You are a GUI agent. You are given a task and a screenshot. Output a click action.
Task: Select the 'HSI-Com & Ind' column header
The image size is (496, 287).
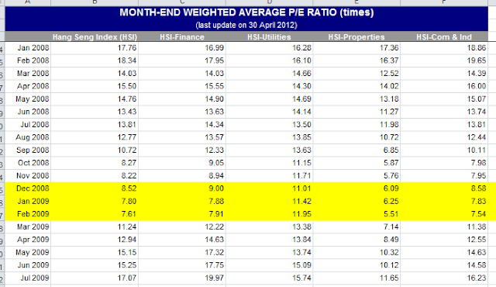444,37
